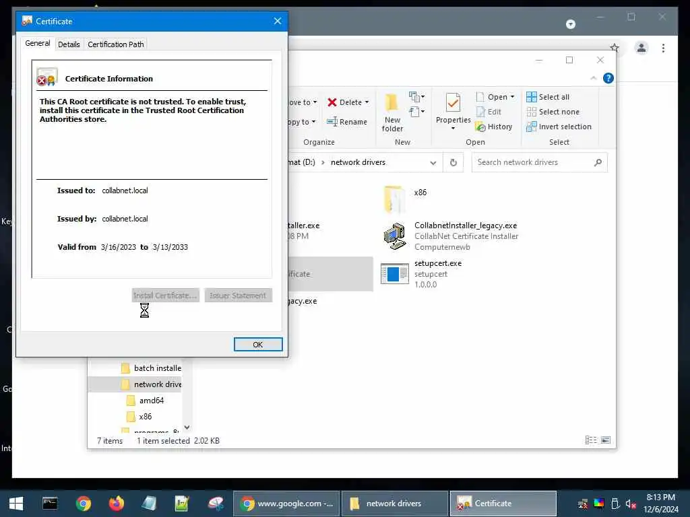Open the Windows Start menu
The width and height of the screenshot is (690, 517).
click(16, 504)
